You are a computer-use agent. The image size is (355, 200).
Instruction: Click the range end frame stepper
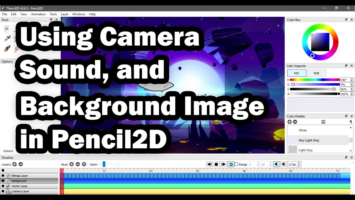pos(270,164)
